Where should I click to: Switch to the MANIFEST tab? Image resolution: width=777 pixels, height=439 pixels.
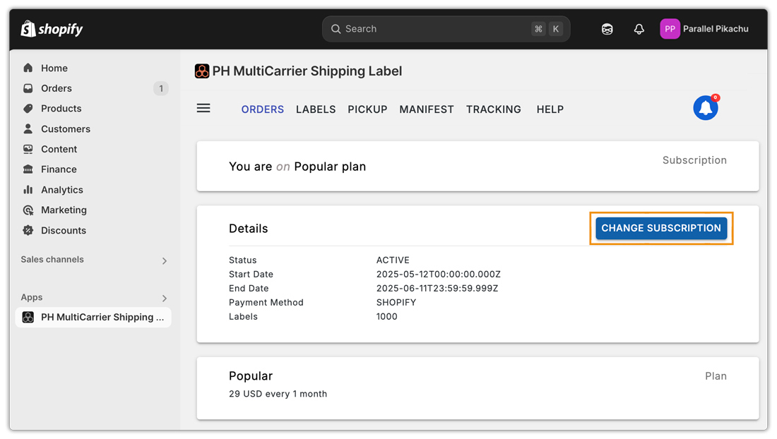pos(427,109)
